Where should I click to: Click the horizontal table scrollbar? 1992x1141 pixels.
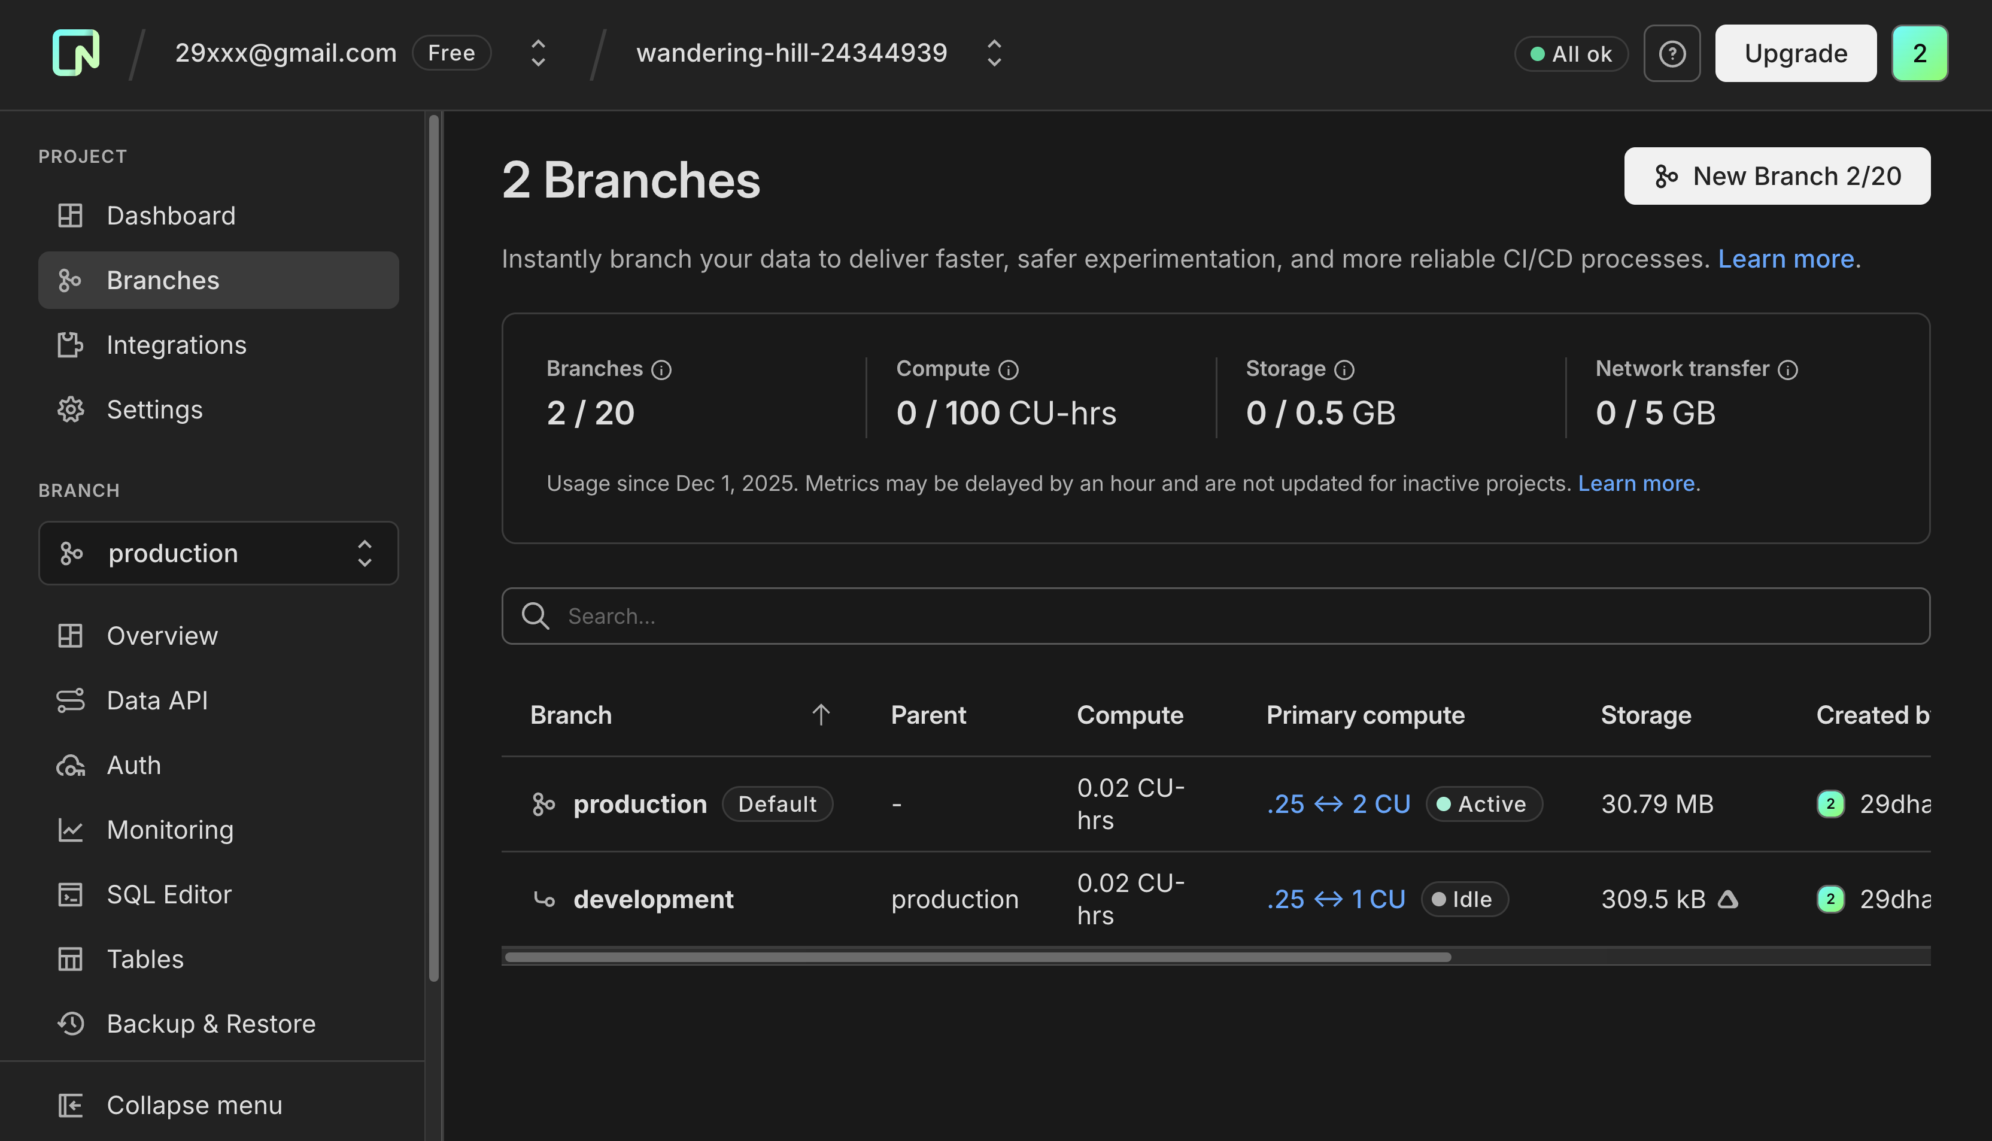(977, 957)
